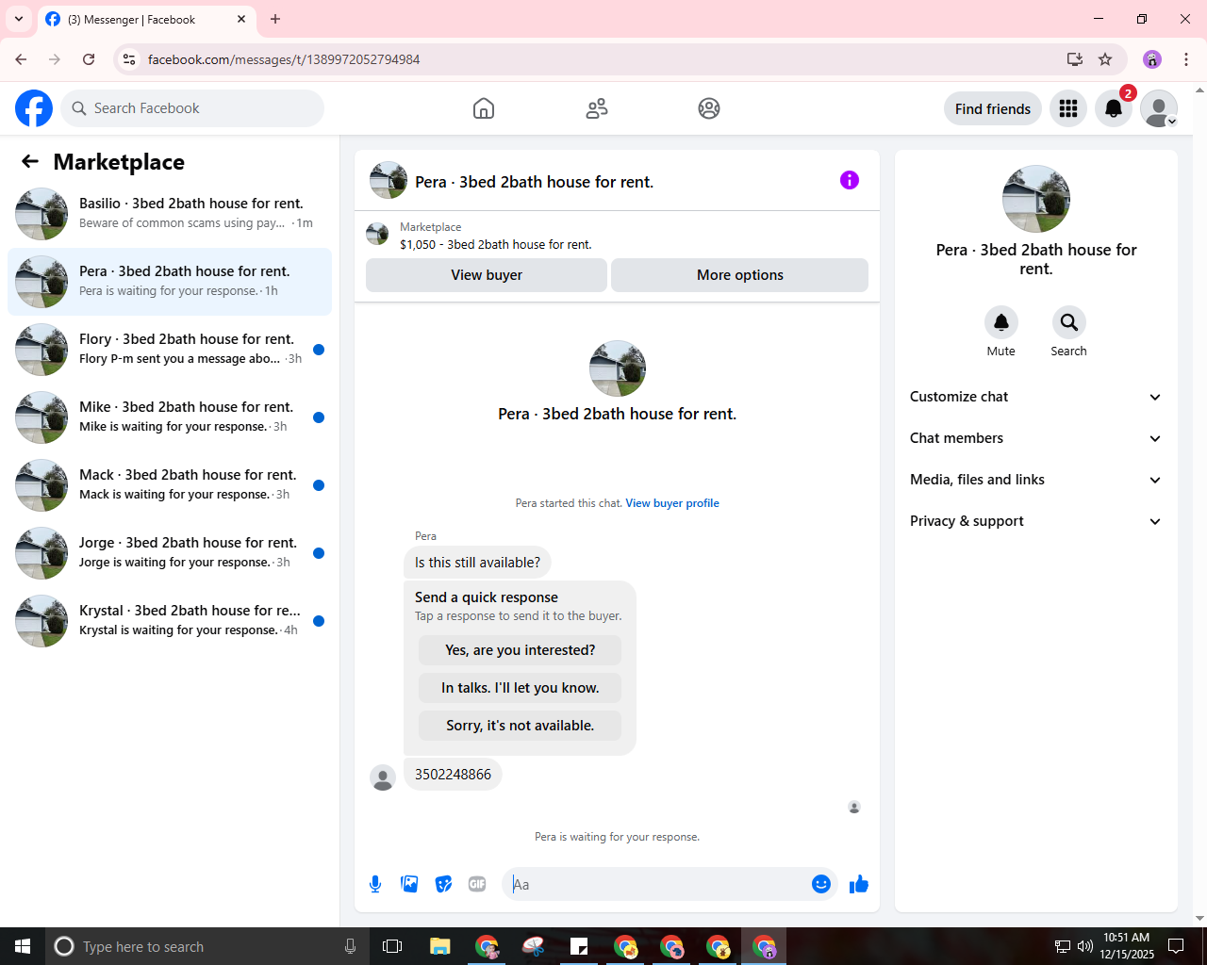Open the Facebook apps menu grid icon
The image size is (1207, 965).
pos(1068,108)
